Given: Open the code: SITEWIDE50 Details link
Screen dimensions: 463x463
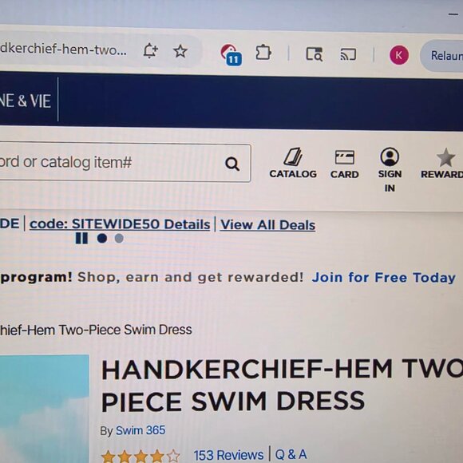Looking at the screenshot, I should [120, 224].
